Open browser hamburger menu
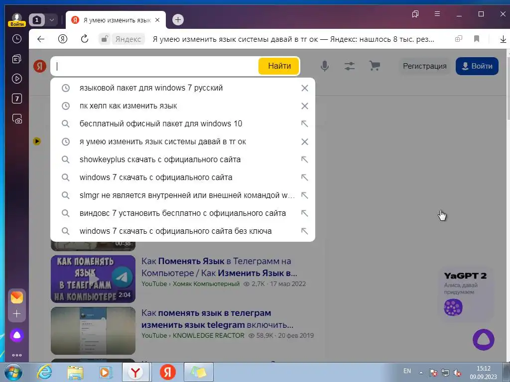Viewport: 510px width, 382px height. click(437, 14)
